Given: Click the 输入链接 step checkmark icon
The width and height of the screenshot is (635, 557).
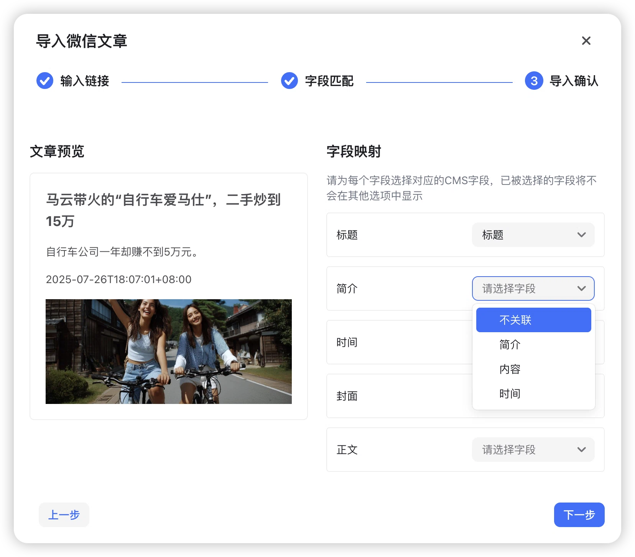Looking at the screenshot, I should 45,81.
